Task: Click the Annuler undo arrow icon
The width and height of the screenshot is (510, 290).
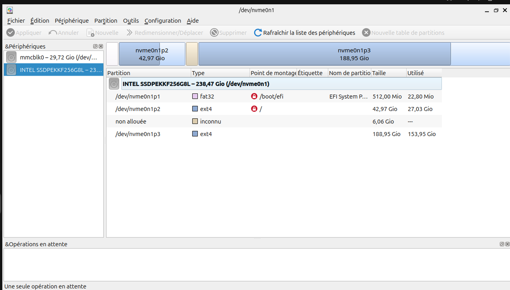Action: [x=53, y=33]
